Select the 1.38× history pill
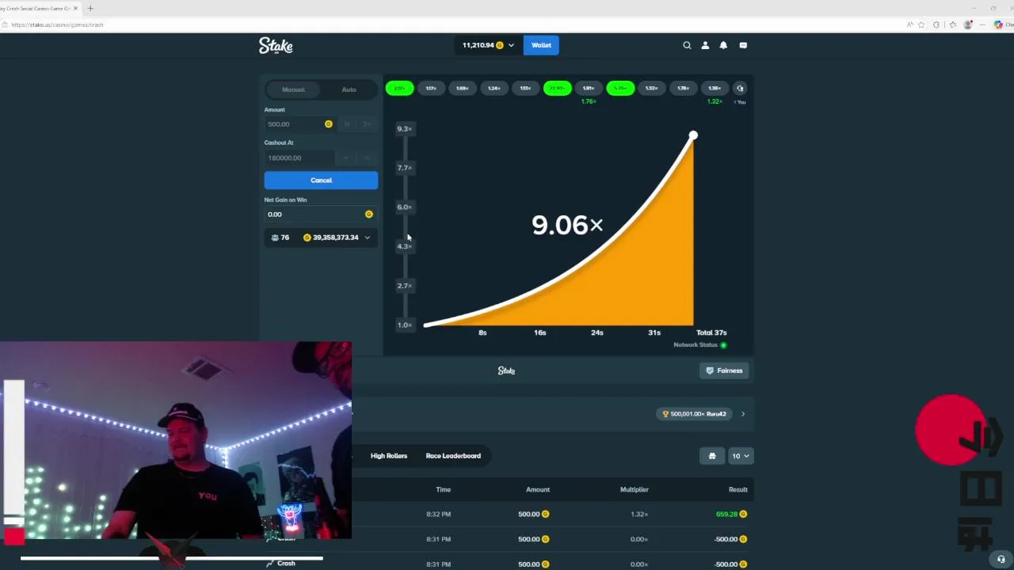Viewport: 1014px width, 570px height. tap(715, 89)
